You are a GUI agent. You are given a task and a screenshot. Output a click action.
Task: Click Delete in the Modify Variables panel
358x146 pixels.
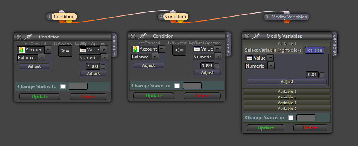[310, 128]
